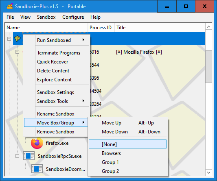Open the File menu

pos(10,17)
